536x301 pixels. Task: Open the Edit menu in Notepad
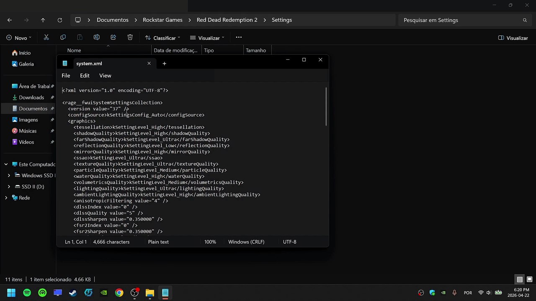click(x=85, y=76)
